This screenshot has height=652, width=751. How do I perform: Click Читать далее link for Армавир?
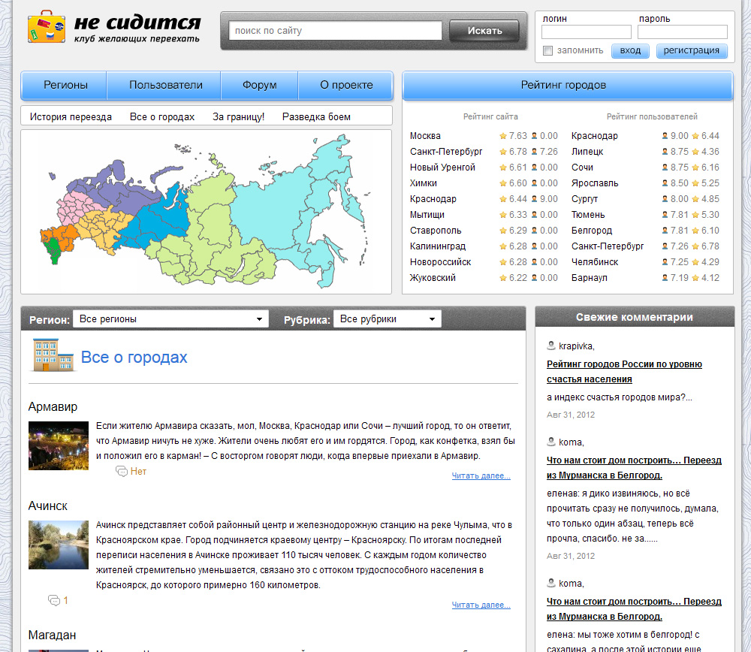(x=481, y=475)
